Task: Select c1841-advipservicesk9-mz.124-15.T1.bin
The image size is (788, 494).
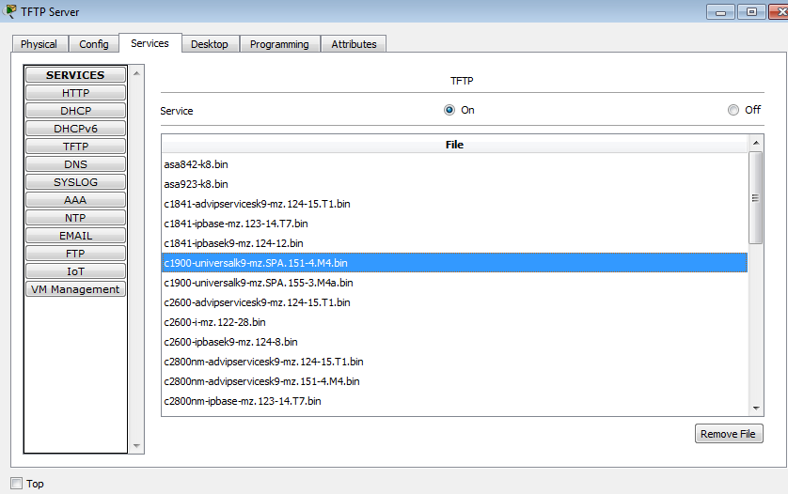Action: click(454, 204)
